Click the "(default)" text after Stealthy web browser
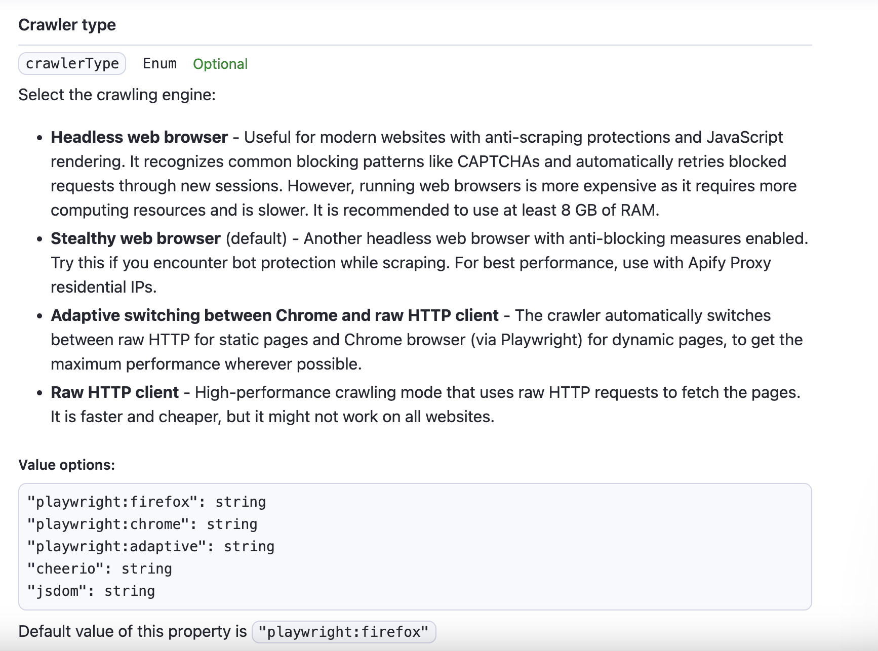Screen dimensions: 878x651 pyautogui.click(x=256, y=238)
